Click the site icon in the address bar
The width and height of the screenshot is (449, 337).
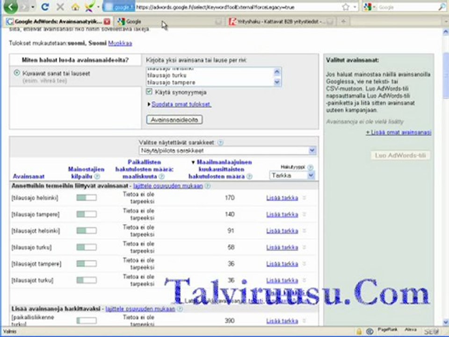(108, 7)
